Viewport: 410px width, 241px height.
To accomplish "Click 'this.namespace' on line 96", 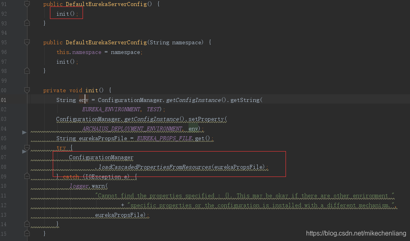I will (79, 52).
